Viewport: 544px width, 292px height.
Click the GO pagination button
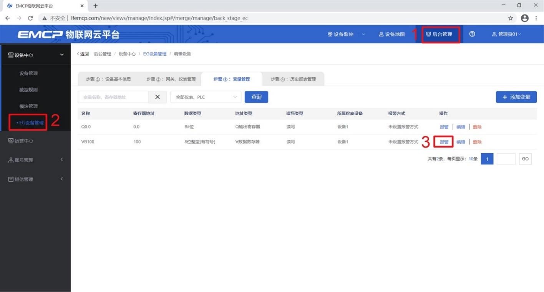pos(525,159)
